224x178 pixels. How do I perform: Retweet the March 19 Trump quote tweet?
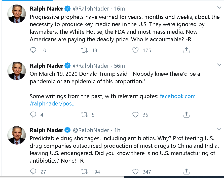(84, 115)
